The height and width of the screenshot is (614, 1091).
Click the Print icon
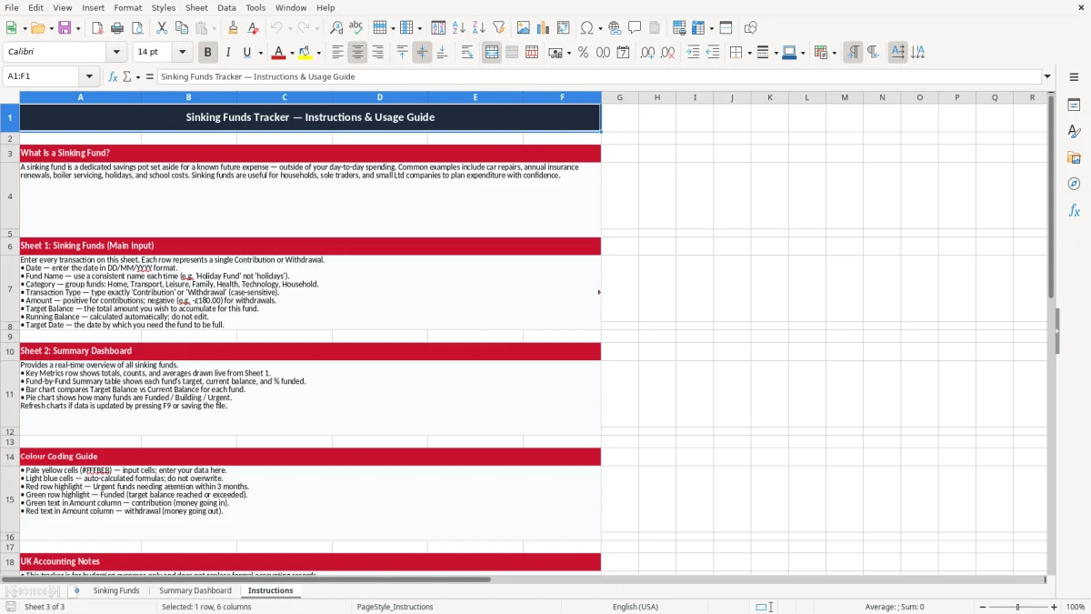(x=117, y=28)
